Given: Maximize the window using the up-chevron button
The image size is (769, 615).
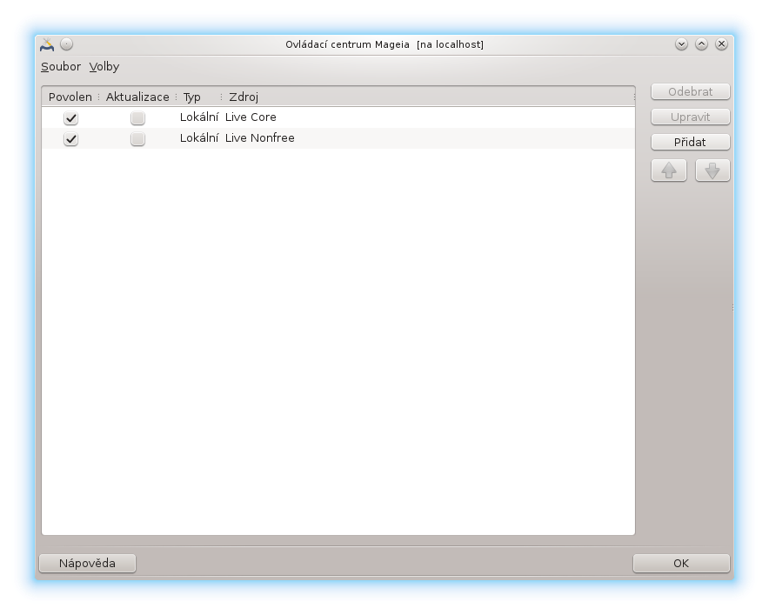Looking at the screenshot, I should click(701, 44).
